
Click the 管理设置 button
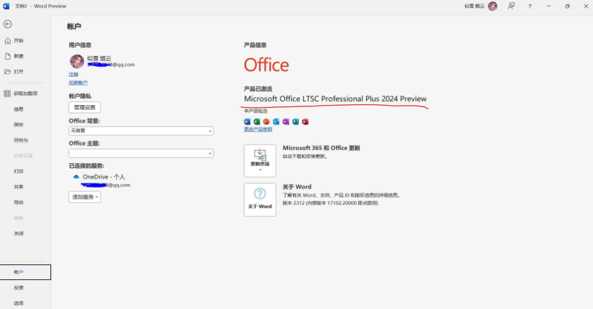84,108
